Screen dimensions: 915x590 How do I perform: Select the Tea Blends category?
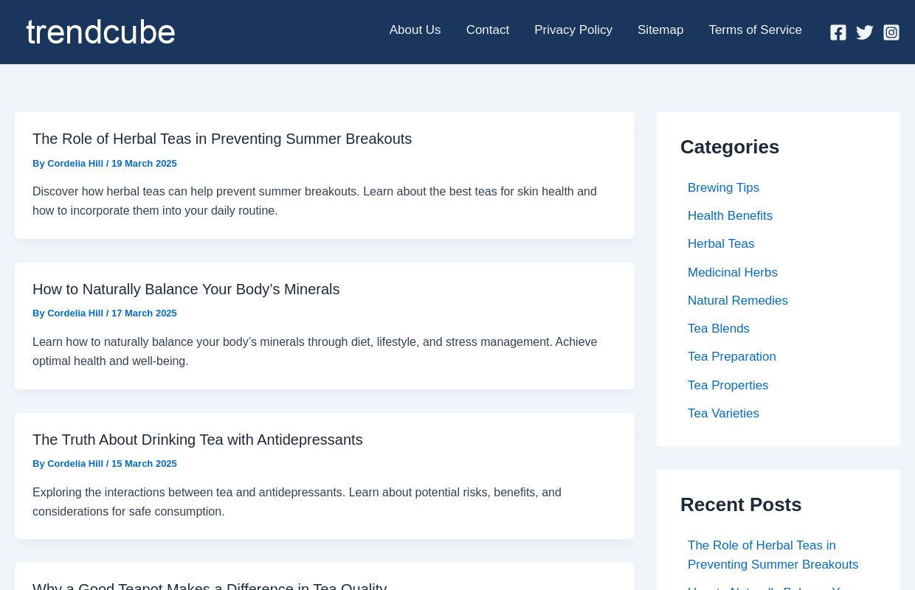pos(719,329)
